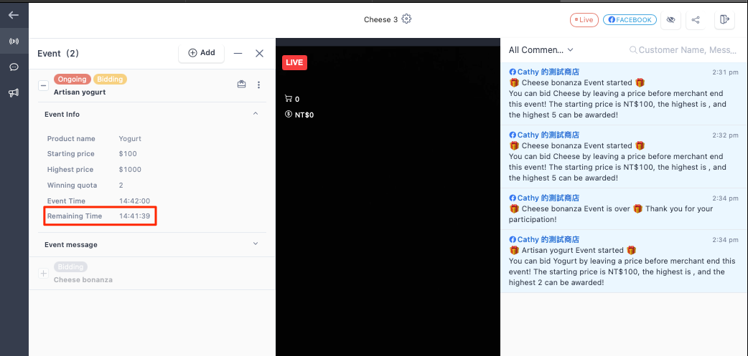Open the megaphone announcements sidebar icon

[14, 93]
